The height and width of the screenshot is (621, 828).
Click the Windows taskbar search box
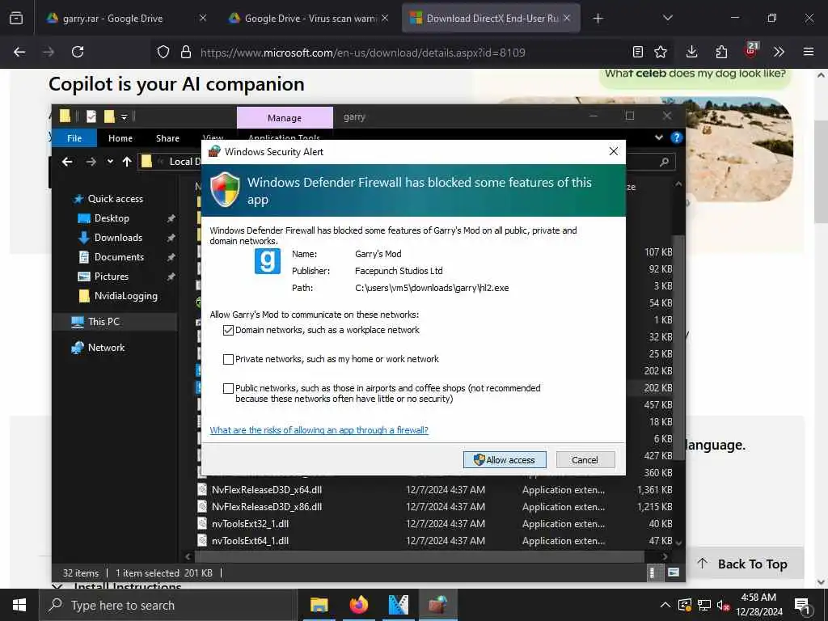click(168, 605)
